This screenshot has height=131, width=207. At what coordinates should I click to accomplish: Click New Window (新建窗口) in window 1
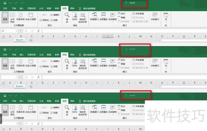[x=94, y=17]
